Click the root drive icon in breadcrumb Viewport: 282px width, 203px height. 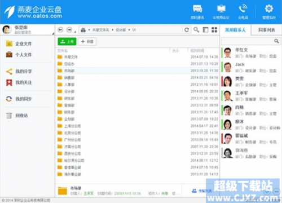pyautogui.click(x=83, y=30)
